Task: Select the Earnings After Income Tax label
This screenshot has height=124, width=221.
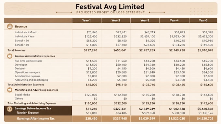Action: 36,118
